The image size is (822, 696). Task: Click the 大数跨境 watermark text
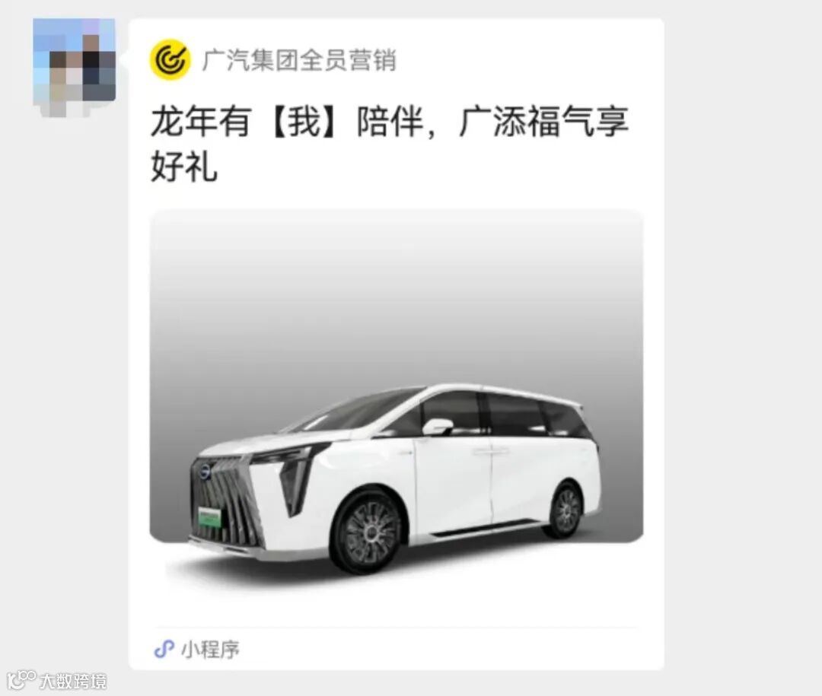point(73,681)
